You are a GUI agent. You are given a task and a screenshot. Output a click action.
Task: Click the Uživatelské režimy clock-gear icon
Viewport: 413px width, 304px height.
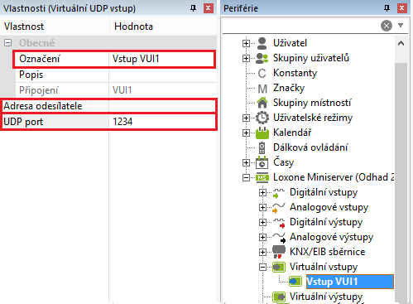[x=262, y=118]
